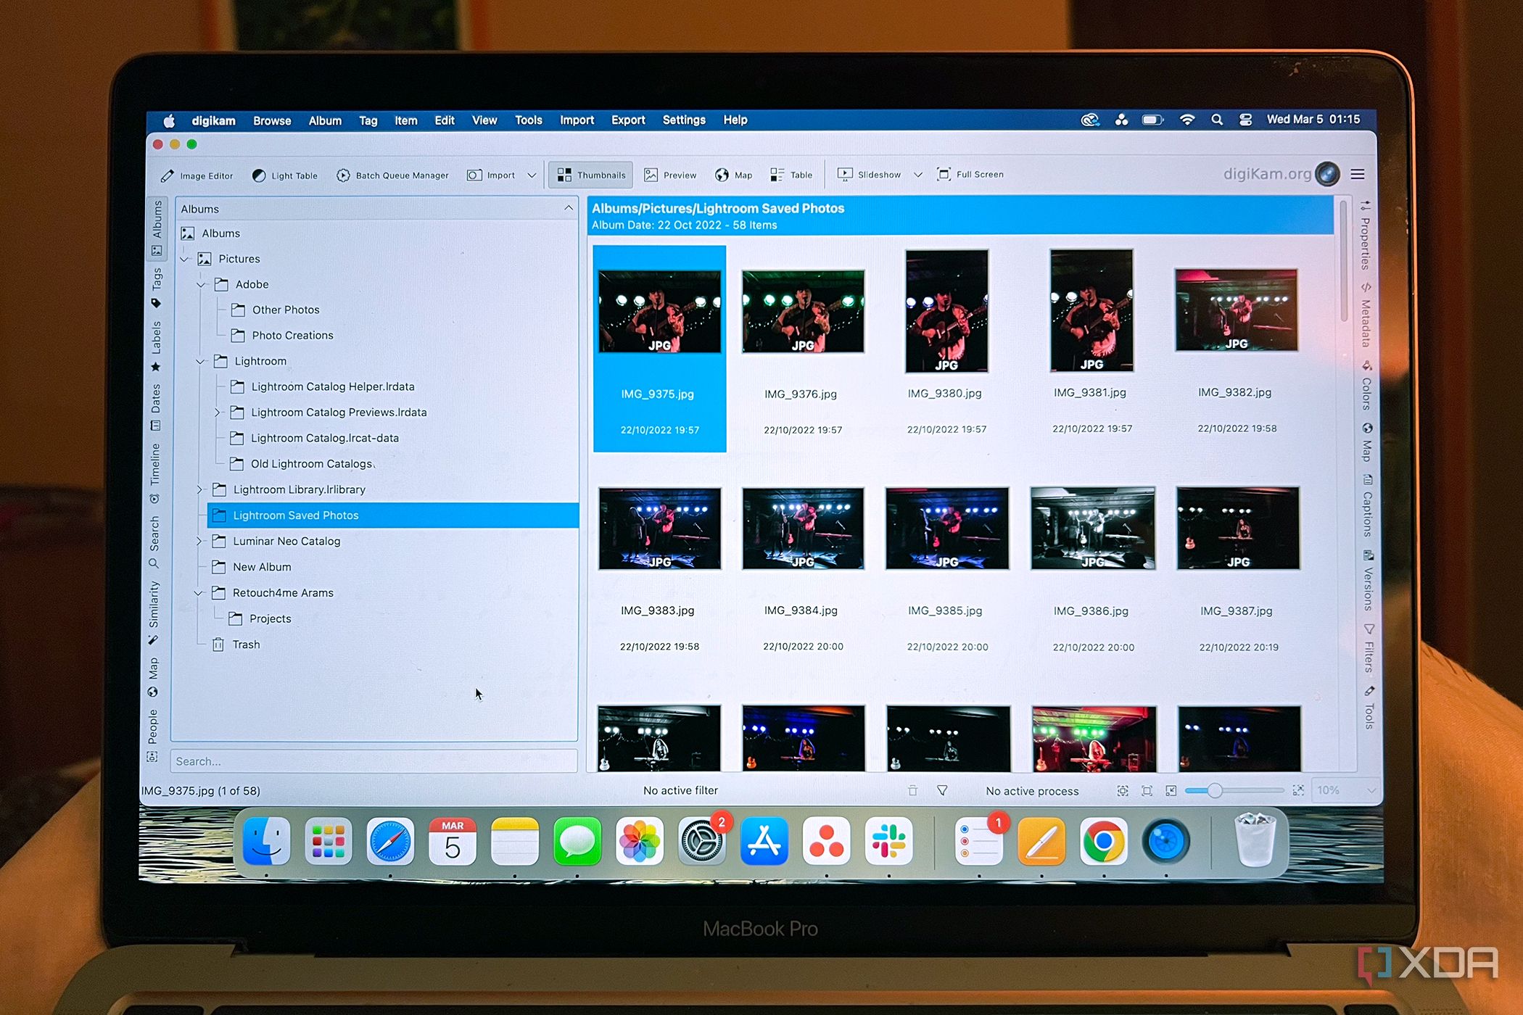Open the Import dropdown arrow

pyautogui.click(x=532, y=175)
